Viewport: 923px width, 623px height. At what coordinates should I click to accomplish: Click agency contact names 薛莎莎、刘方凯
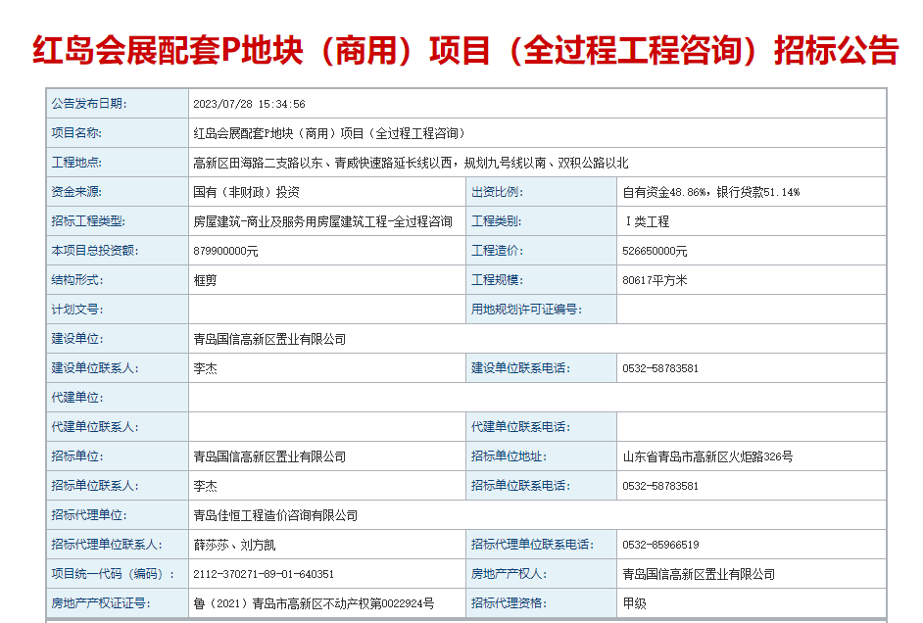pyautogui.click(x=234, y=545)
